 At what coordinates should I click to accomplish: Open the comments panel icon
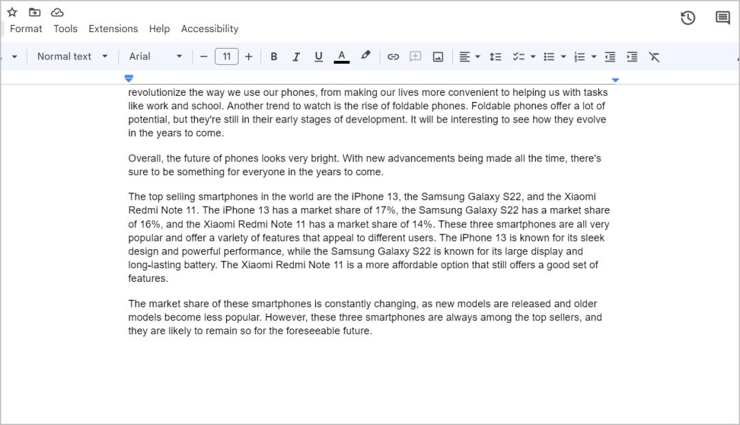pos(723,18)
